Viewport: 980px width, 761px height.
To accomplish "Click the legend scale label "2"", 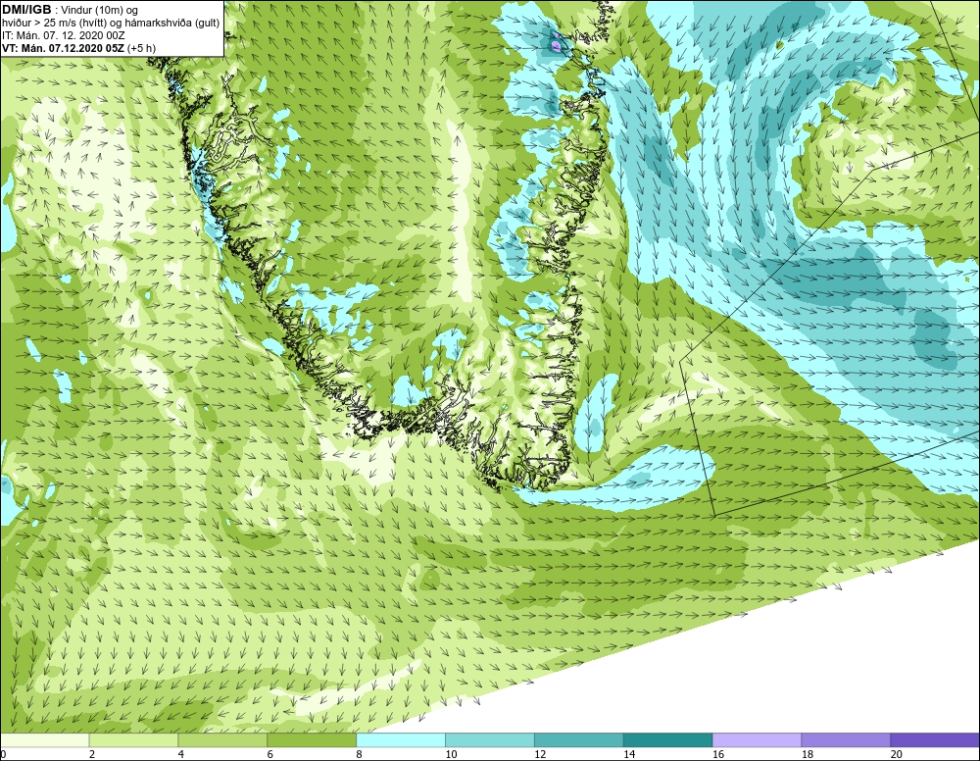I will (x=92, y=755).
